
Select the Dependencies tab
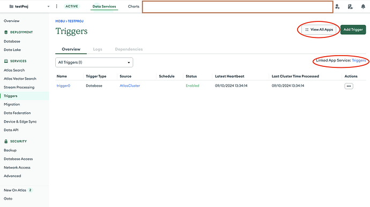pos(129,49)
